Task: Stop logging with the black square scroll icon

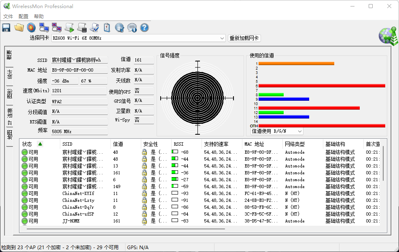Action: [x=82, y=28]
